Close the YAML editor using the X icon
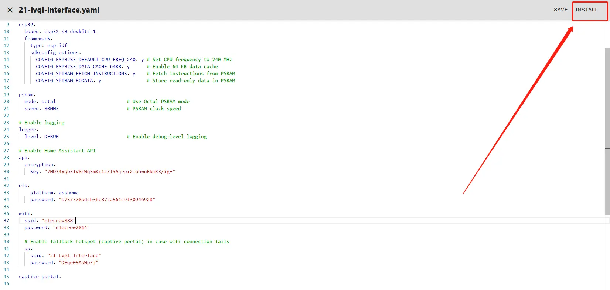Screen dimensions: 610x290 [10, 10]
